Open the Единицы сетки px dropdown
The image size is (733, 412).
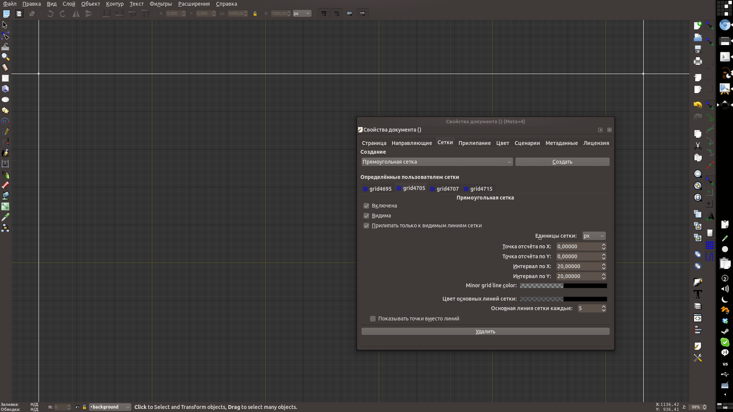[x=594, y=236]
